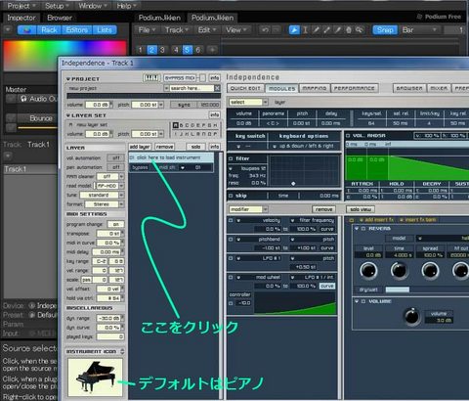The height and width of the screenshot is (401, 469).
Task: Clear the search field with the X icon
Action: point(217,88)
